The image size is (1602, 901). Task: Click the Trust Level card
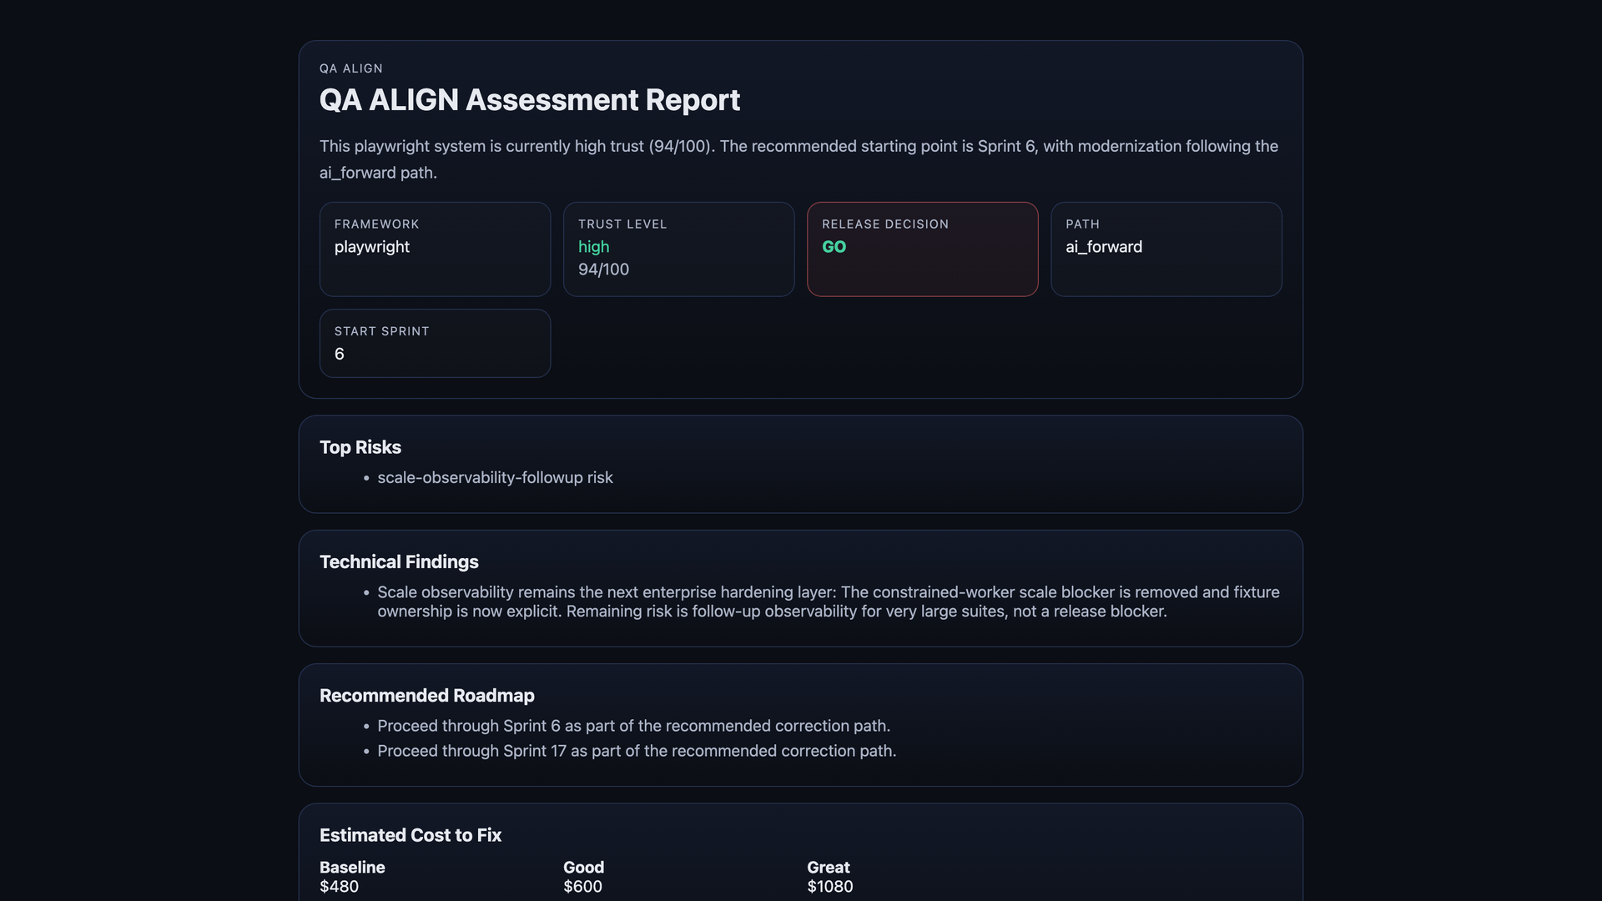pos(678,249)
